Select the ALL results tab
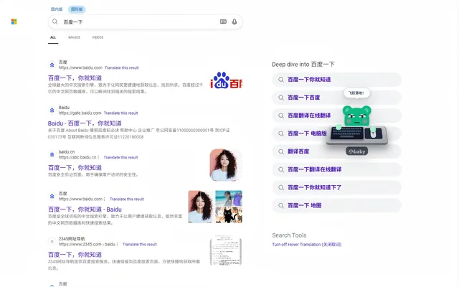Viewport: 459px width, 287px height. pyautogui.click(x=53, y=37)
